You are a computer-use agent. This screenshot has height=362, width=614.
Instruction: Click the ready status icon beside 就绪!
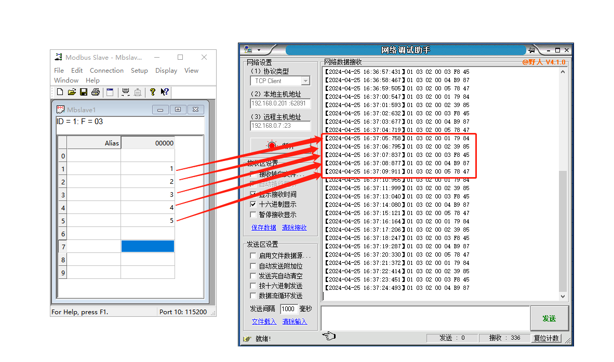click(x=247, y=339)
